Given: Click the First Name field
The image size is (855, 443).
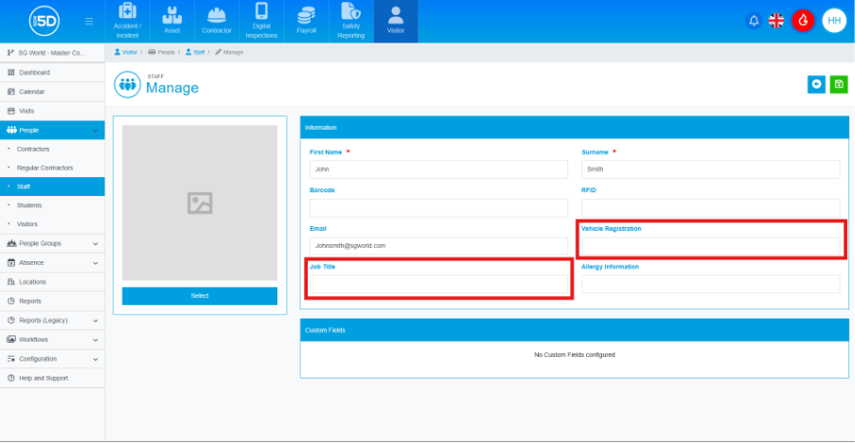Looking at the screenshot, I should click(438, 169).
